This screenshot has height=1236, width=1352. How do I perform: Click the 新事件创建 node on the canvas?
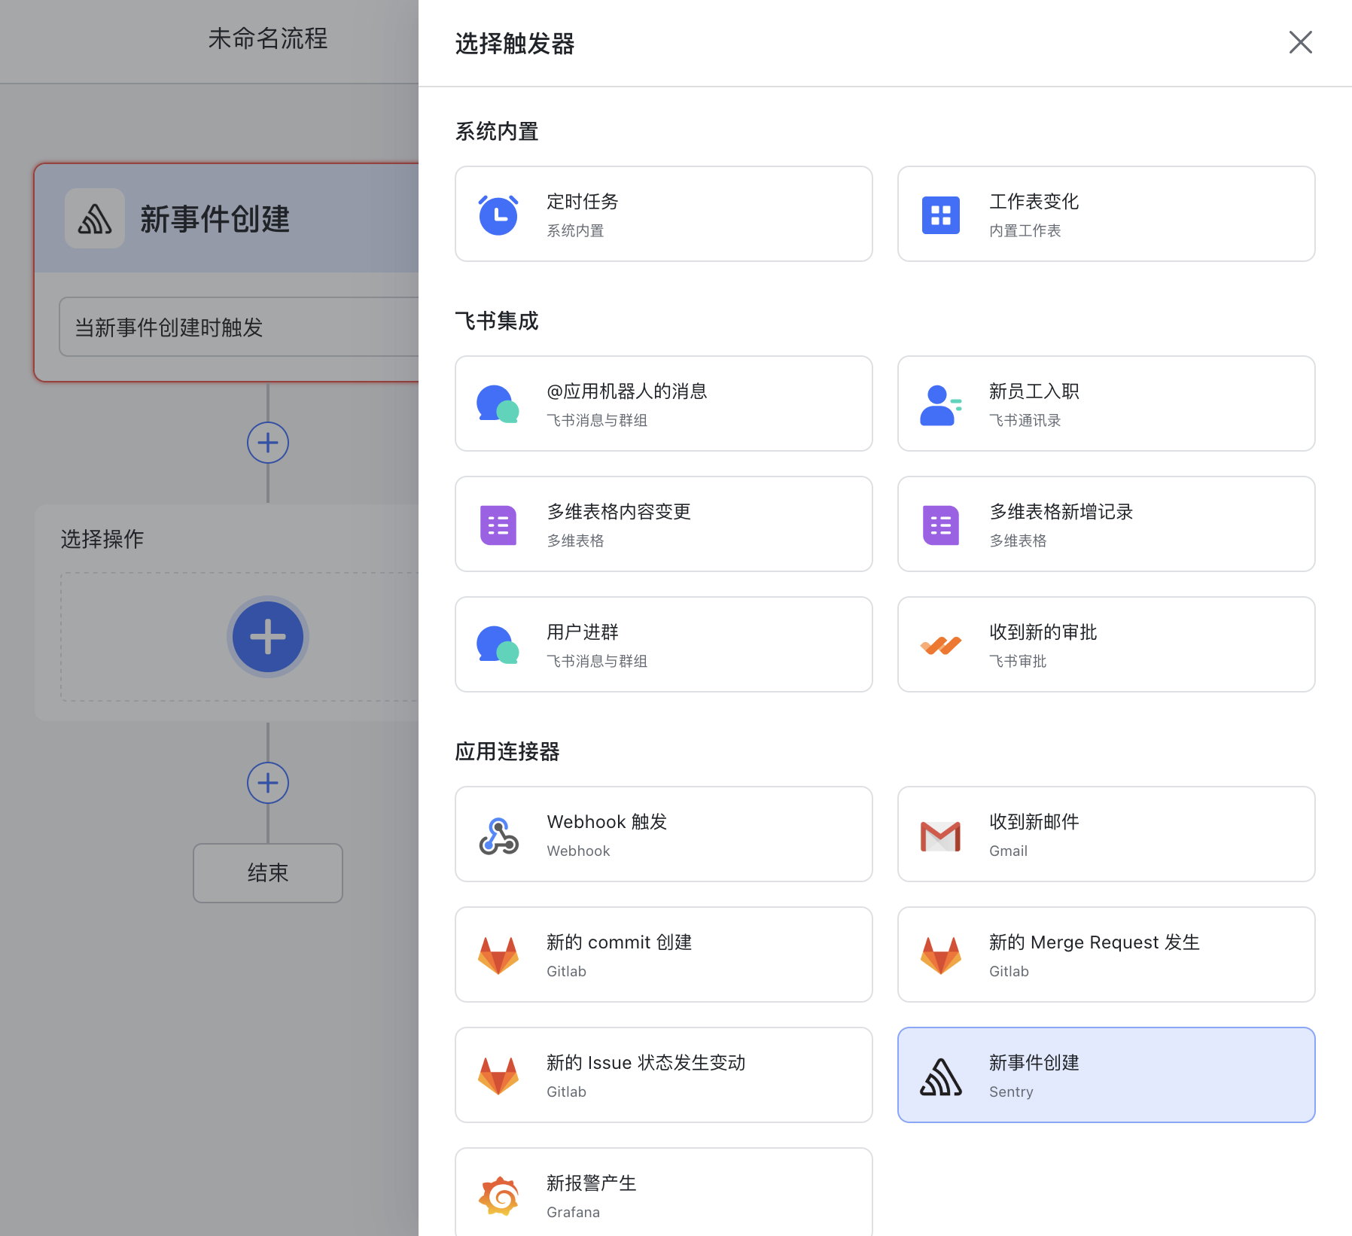226,218
